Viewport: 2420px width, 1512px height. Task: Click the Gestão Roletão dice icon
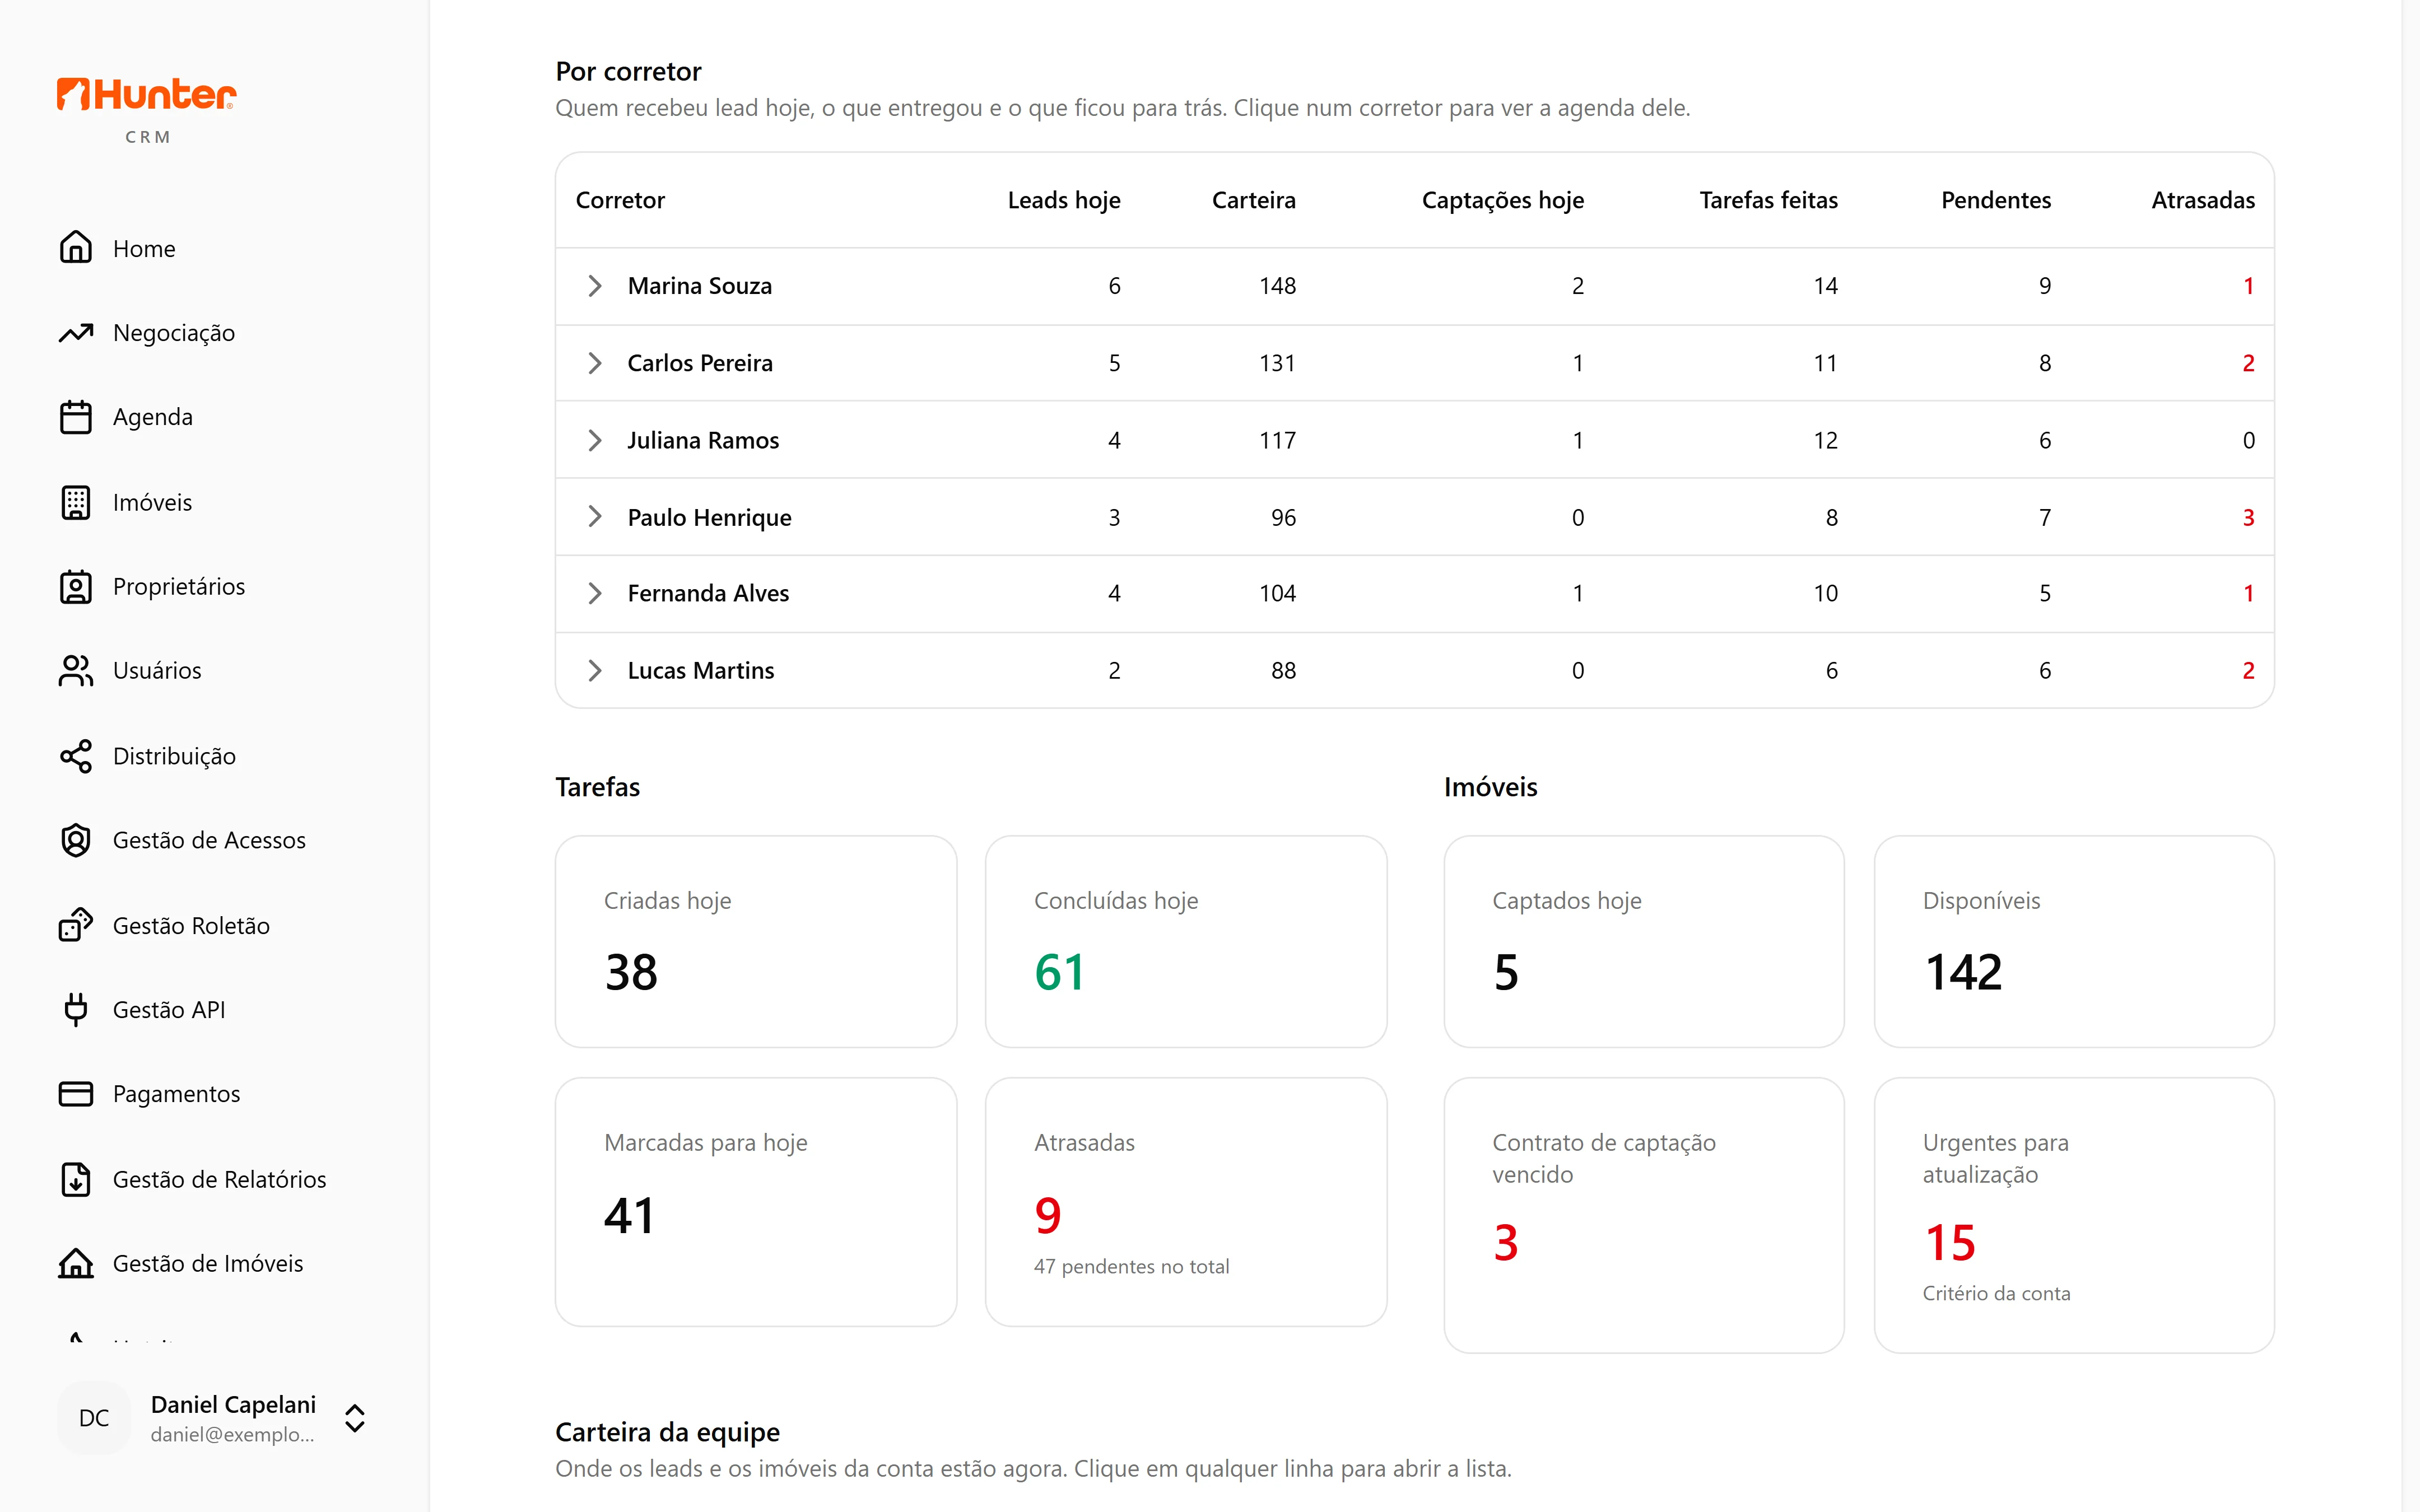(x=76, y=925)
